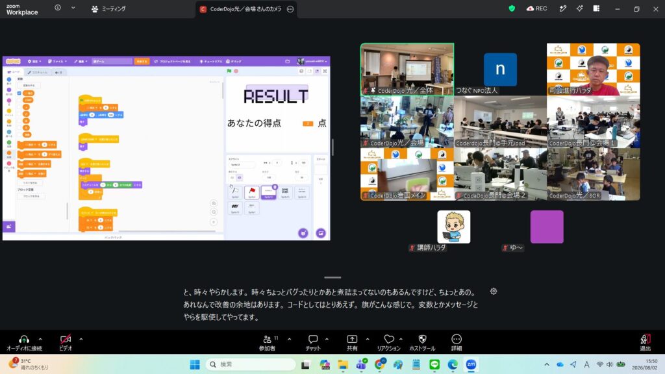Open caption settings gear icon
The width and height of the screenshot is (665, 374).
[x=494, y=292]
